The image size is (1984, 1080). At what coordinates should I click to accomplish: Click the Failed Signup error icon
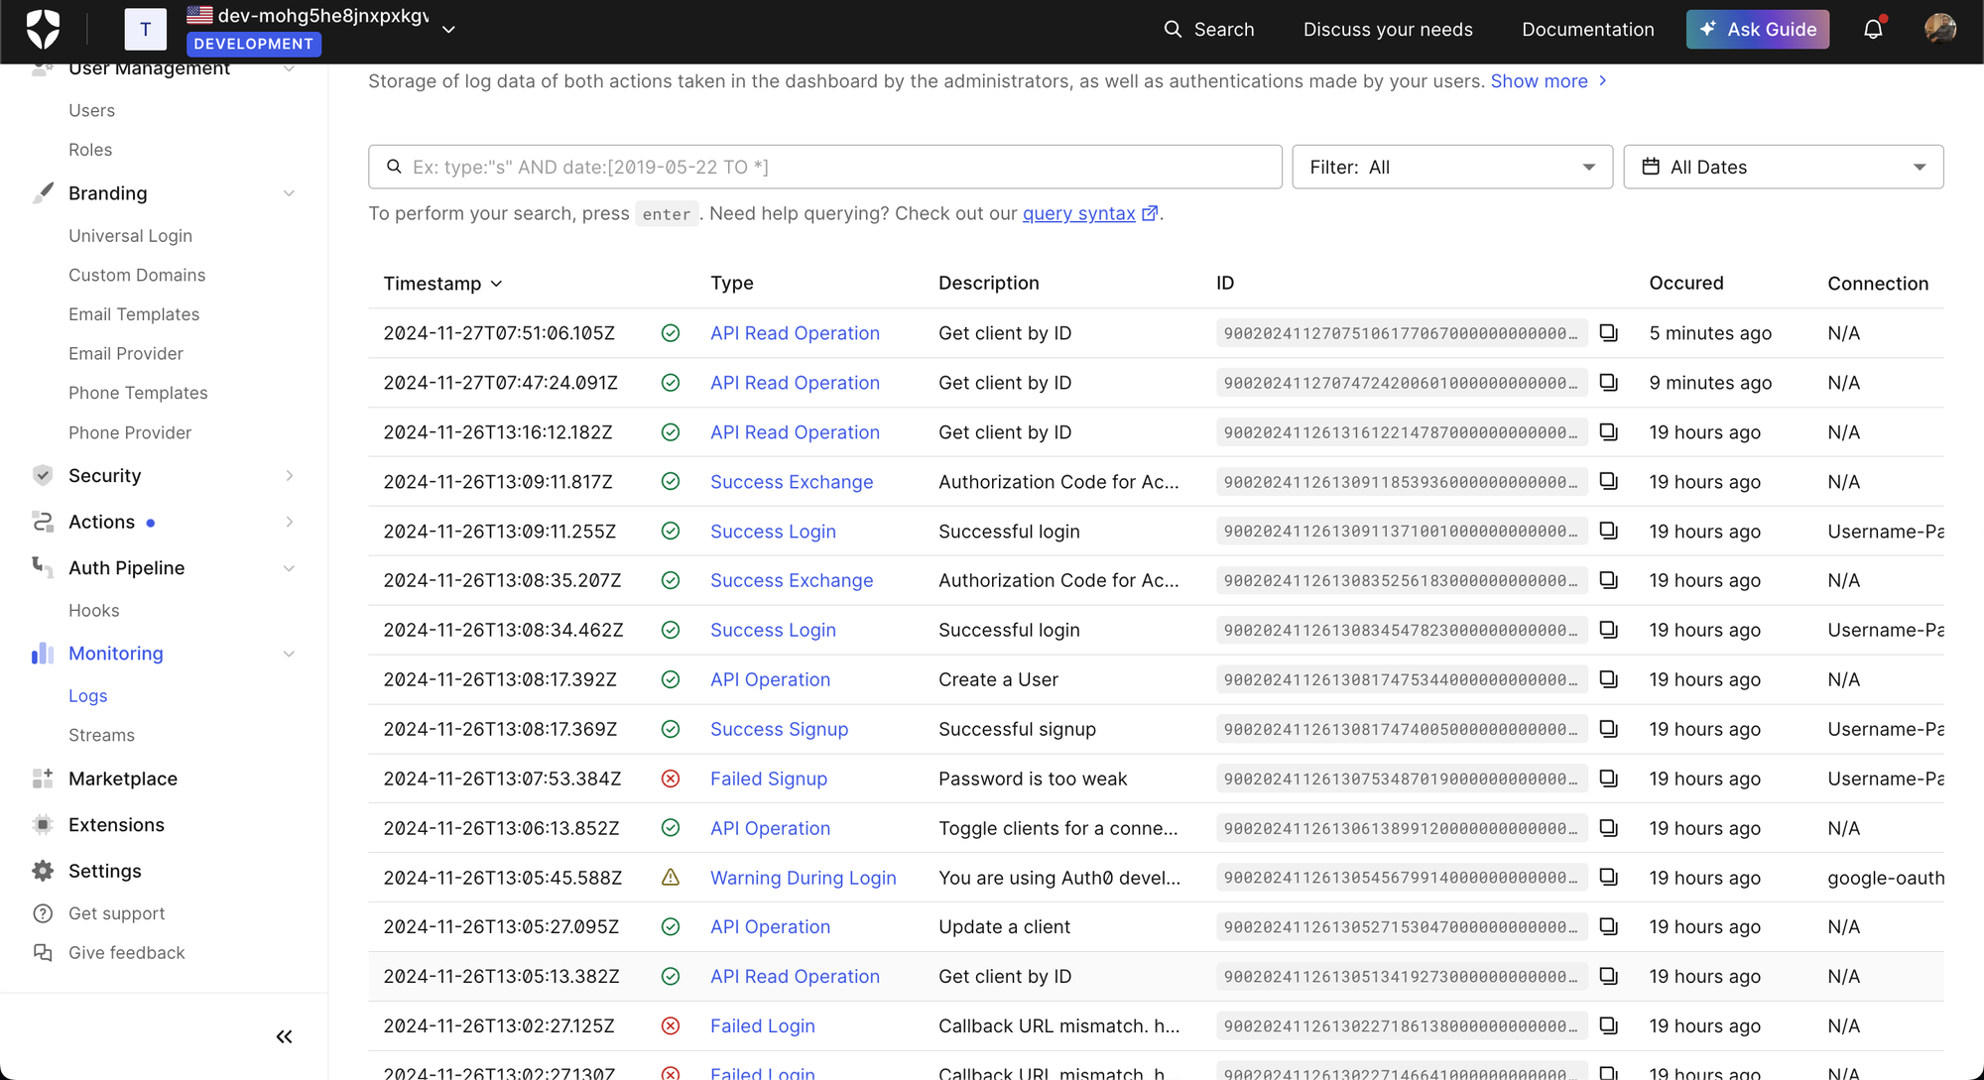tap(672, 779)
